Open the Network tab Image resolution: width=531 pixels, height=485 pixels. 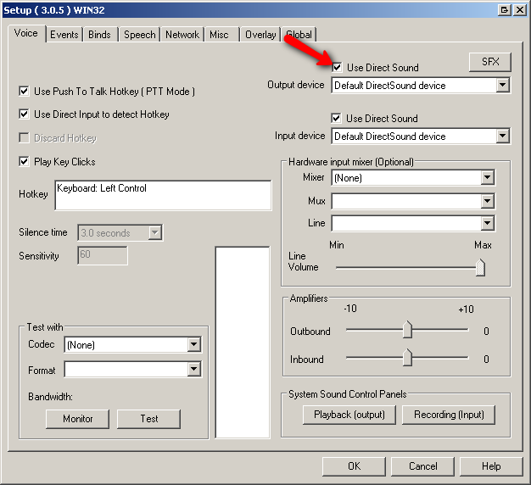(x=182, y=35)
